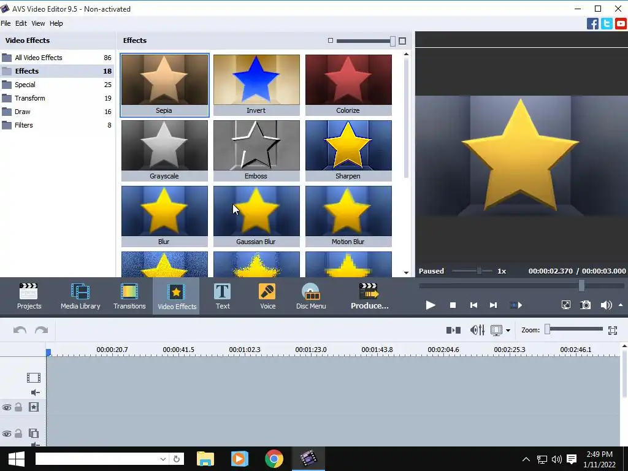Open the Facebook link icon

tap(592, 24)
